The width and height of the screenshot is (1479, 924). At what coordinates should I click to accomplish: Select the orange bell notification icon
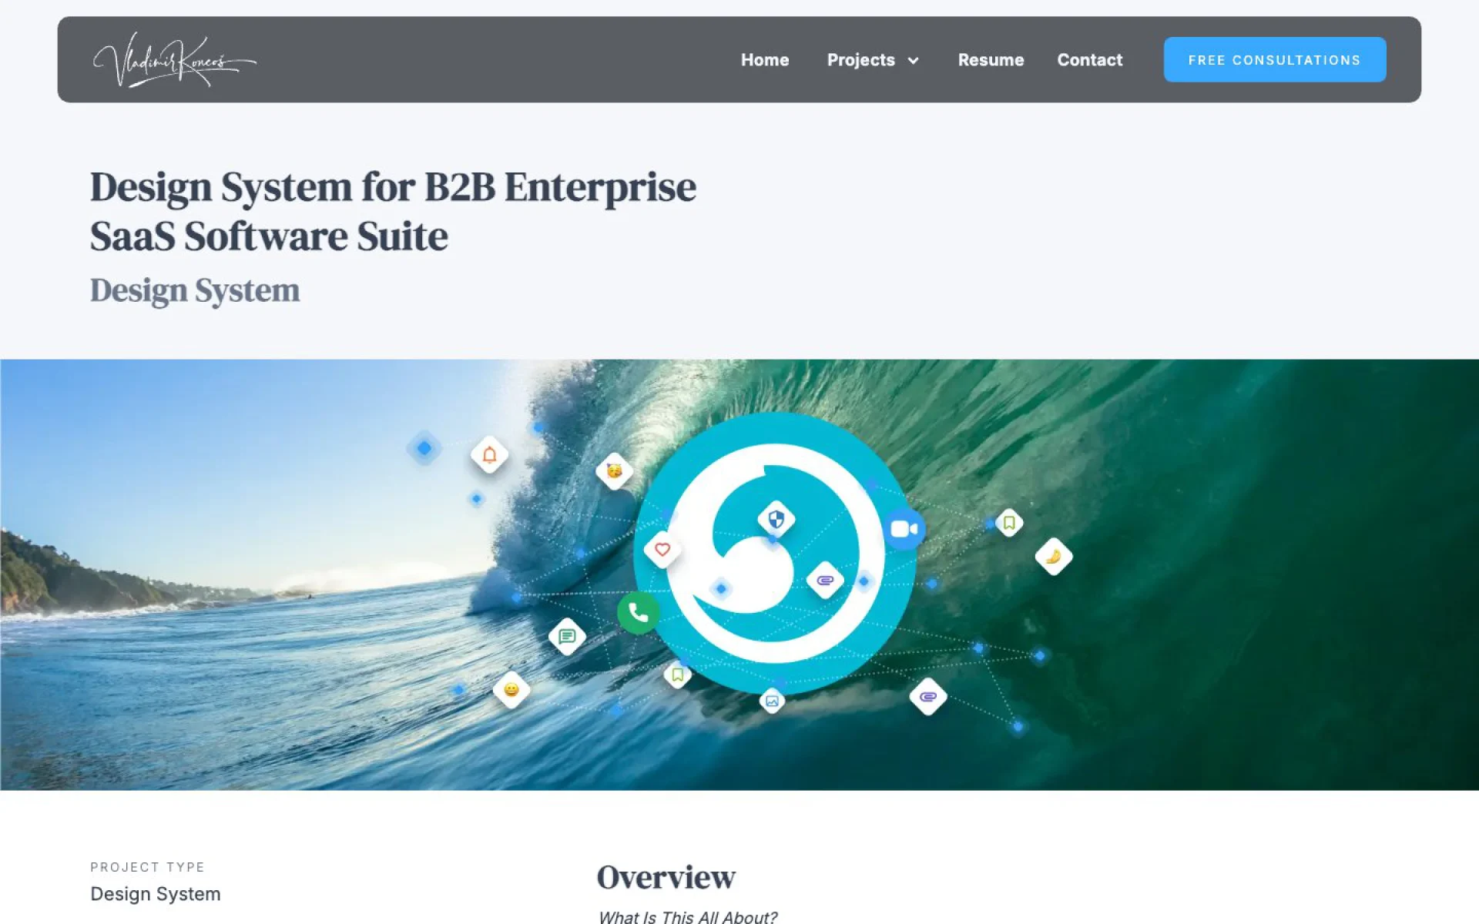click(489, 455)
